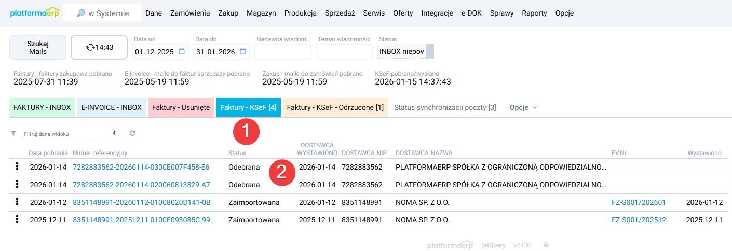Screen dimensions: 732x251
Task: Open the Zamówienia menu
Action: (190, 13)
